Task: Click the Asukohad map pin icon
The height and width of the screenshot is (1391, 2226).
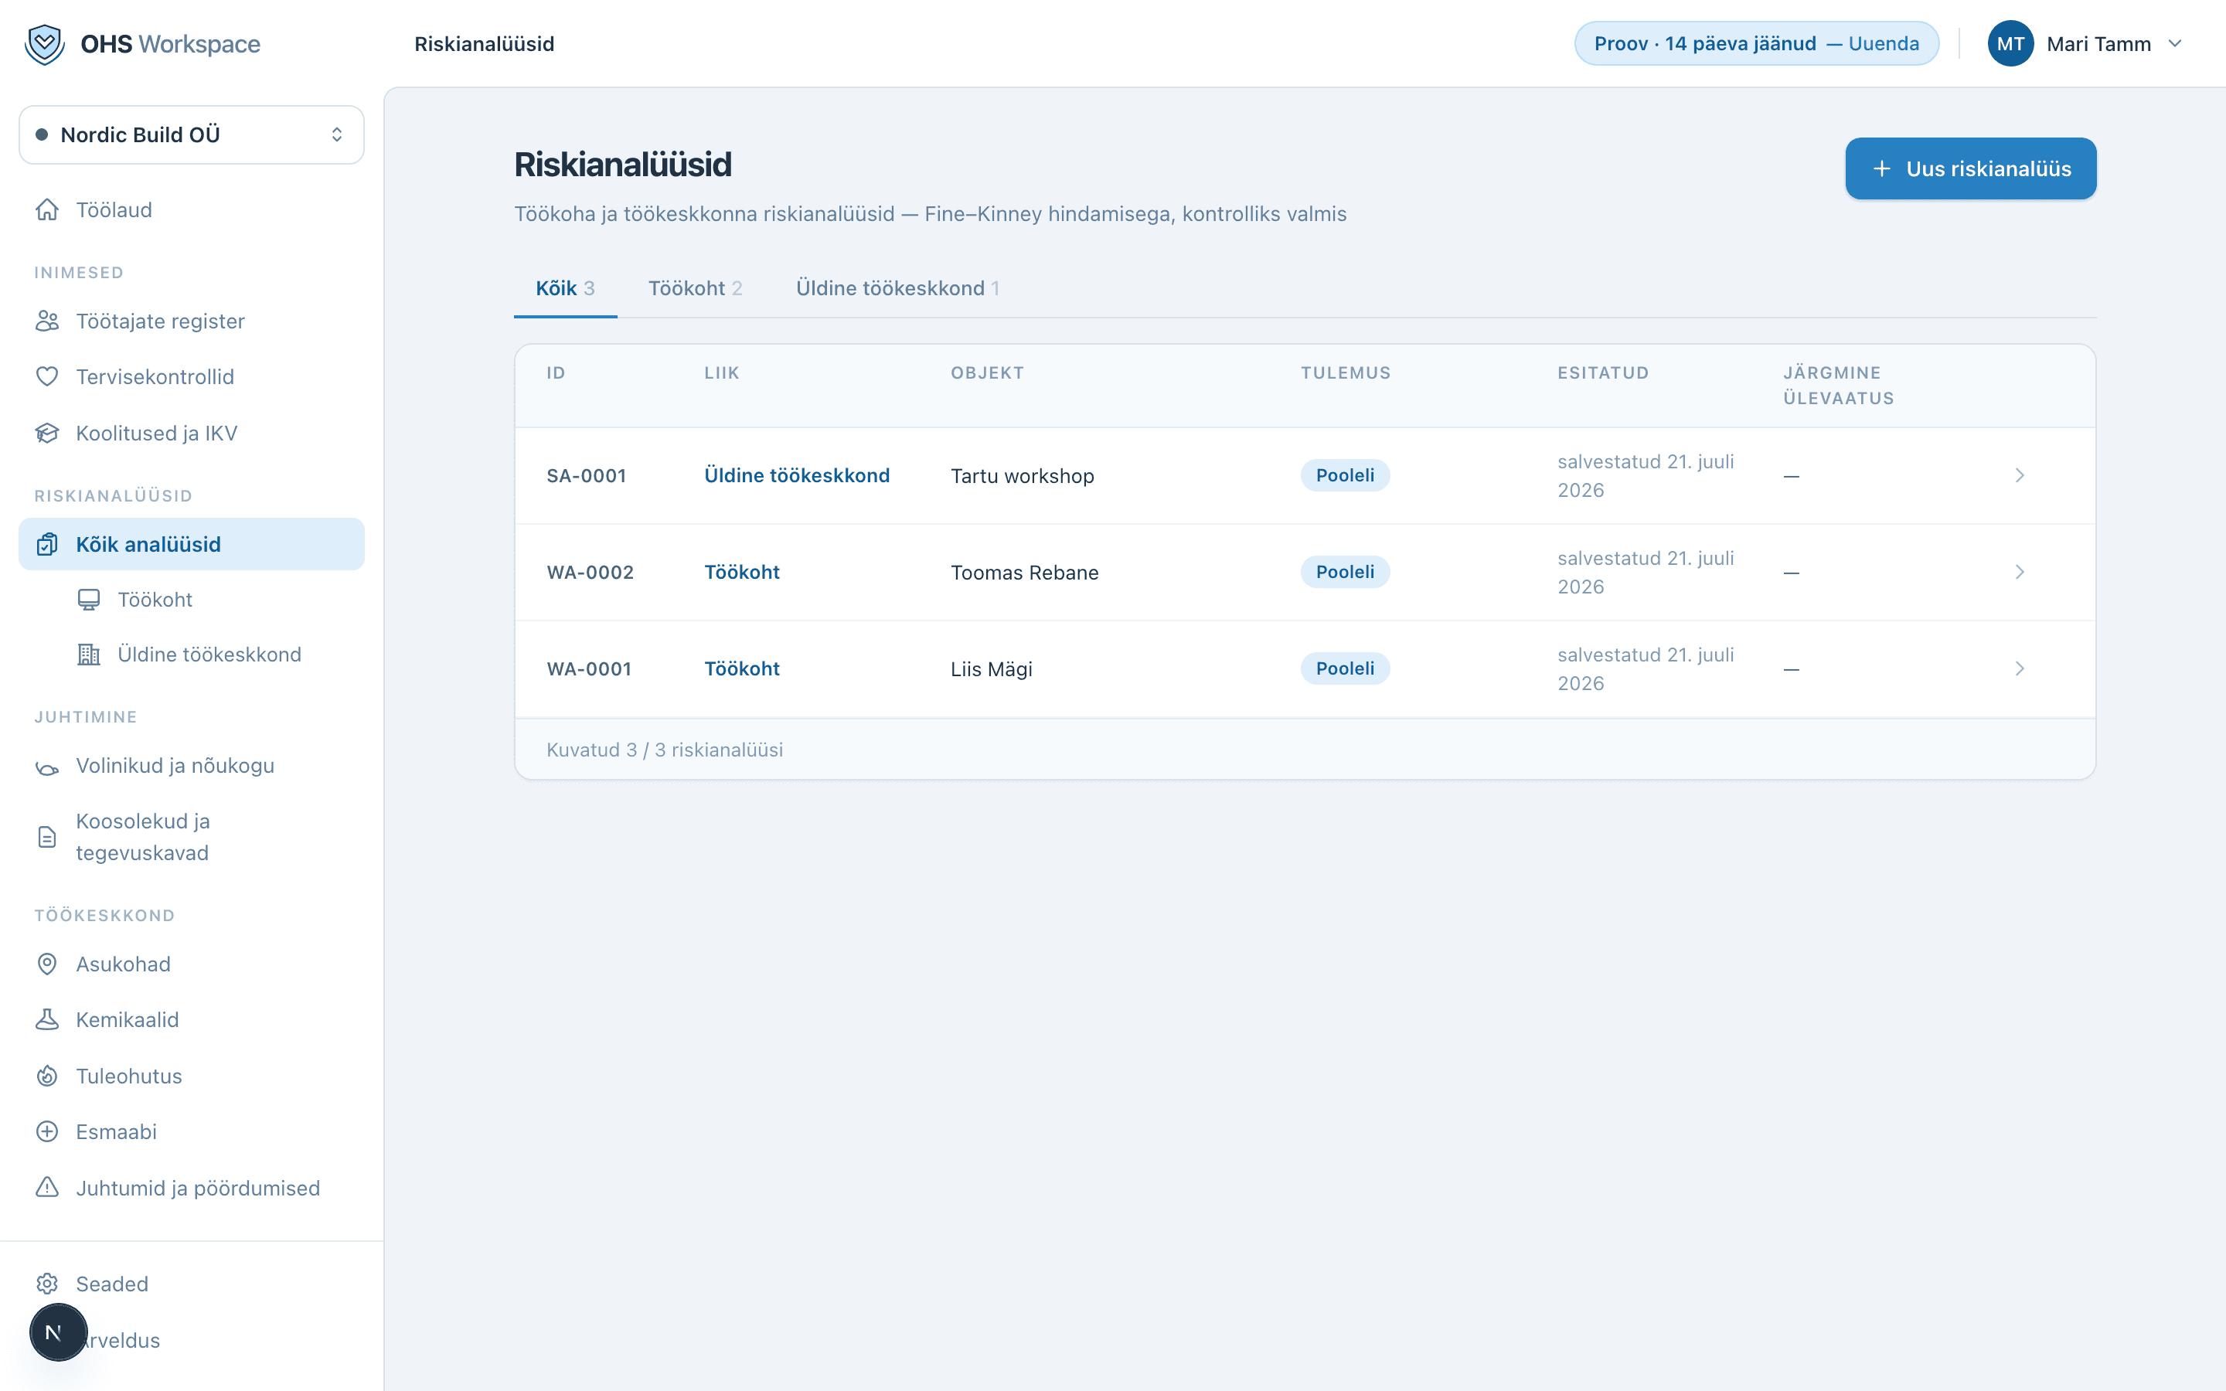Action: point(47,964)
